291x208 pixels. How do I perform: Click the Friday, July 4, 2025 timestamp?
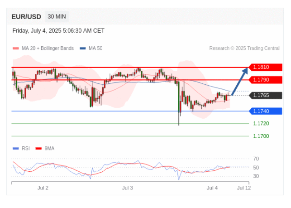coord(58,31)
